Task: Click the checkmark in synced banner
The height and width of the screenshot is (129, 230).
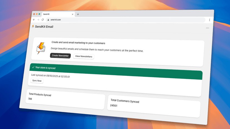Action: (x=33, y=67)
